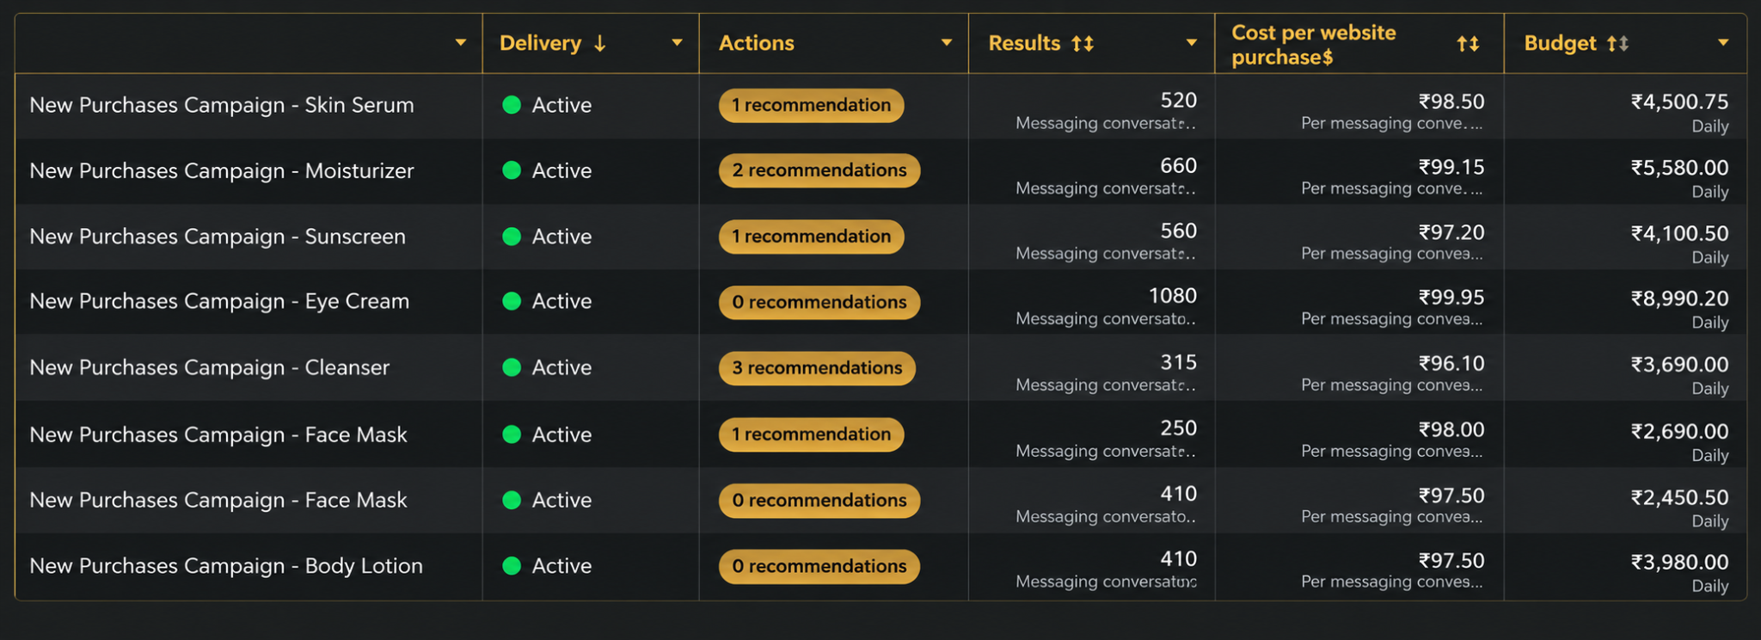Click the Actions column header label
Viewport: 1761px width, 640px height.
[757, 43]
